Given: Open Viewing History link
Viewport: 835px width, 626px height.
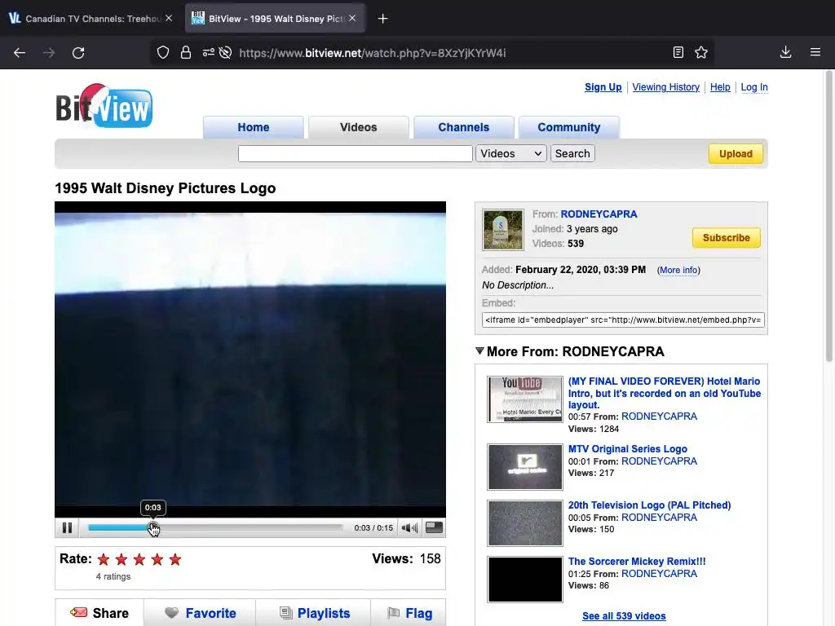Looking at the screenshot, I should click(665, 87).
